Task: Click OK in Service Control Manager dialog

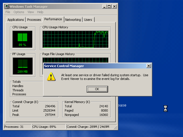Action: point(97,89)
